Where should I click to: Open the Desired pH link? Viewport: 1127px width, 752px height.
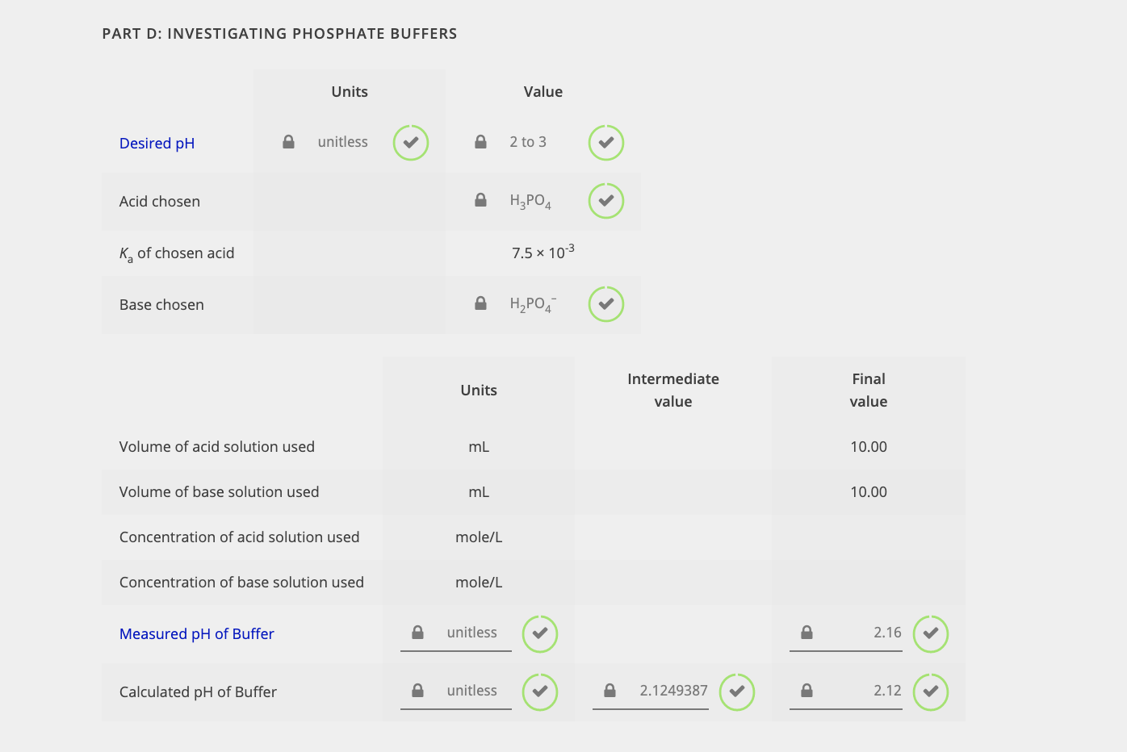157,143
